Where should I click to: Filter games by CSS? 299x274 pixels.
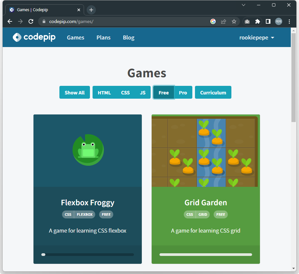coord(125,92)
